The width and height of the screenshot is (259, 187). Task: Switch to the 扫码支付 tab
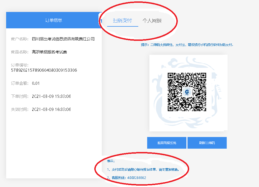[122, 21]
